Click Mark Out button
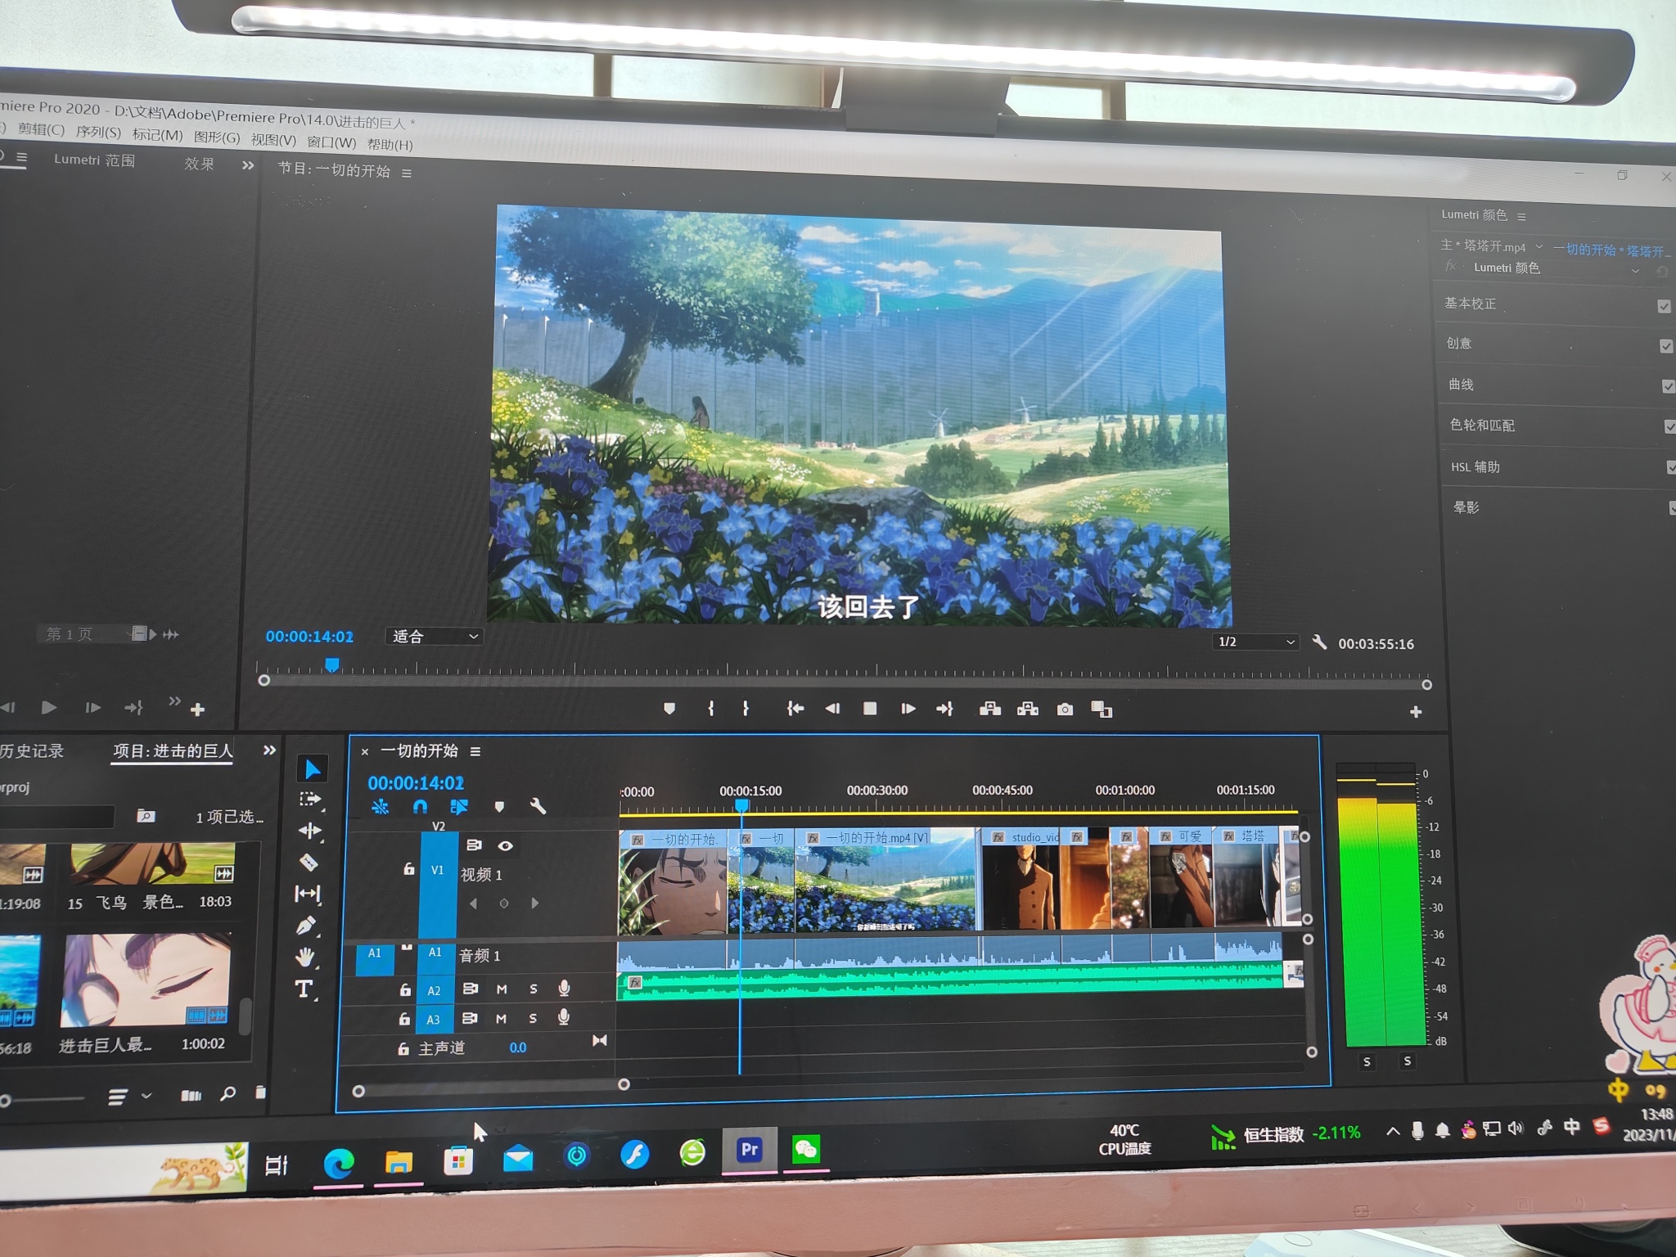Viewport: 1676px width, 1257px height. [746, 709]
